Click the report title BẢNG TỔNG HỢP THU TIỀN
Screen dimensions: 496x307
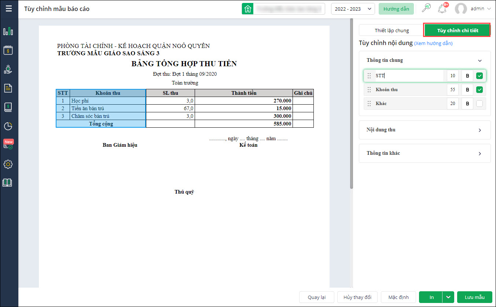184,64
